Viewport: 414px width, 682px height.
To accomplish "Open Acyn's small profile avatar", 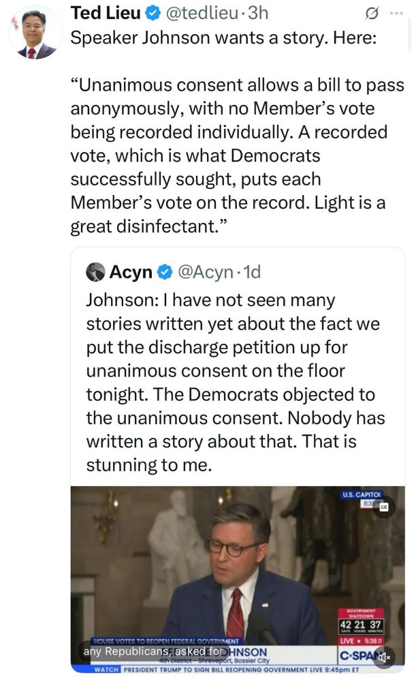I will pos(96,272).
